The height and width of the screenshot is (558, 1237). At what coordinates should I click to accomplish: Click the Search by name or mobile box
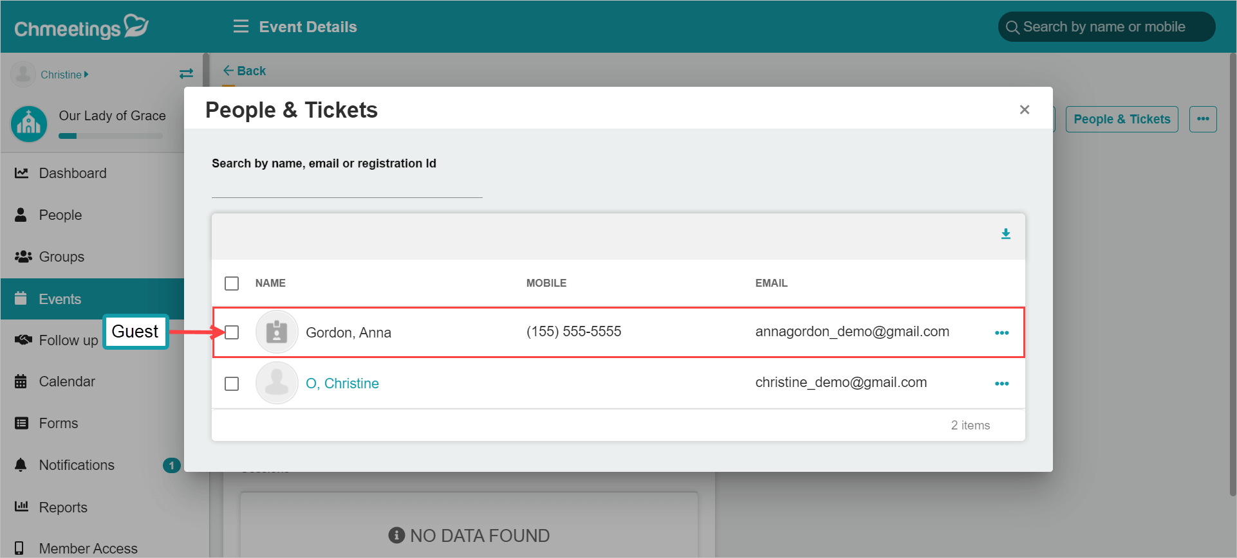(x=1106, y=27)
